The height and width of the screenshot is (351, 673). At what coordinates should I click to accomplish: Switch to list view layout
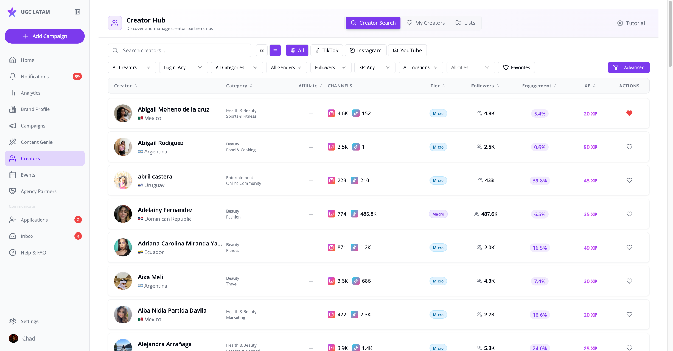[x=275, y=50]
